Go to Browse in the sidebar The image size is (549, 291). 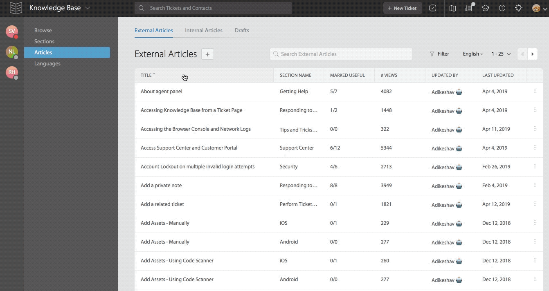[x=43, y=30]
